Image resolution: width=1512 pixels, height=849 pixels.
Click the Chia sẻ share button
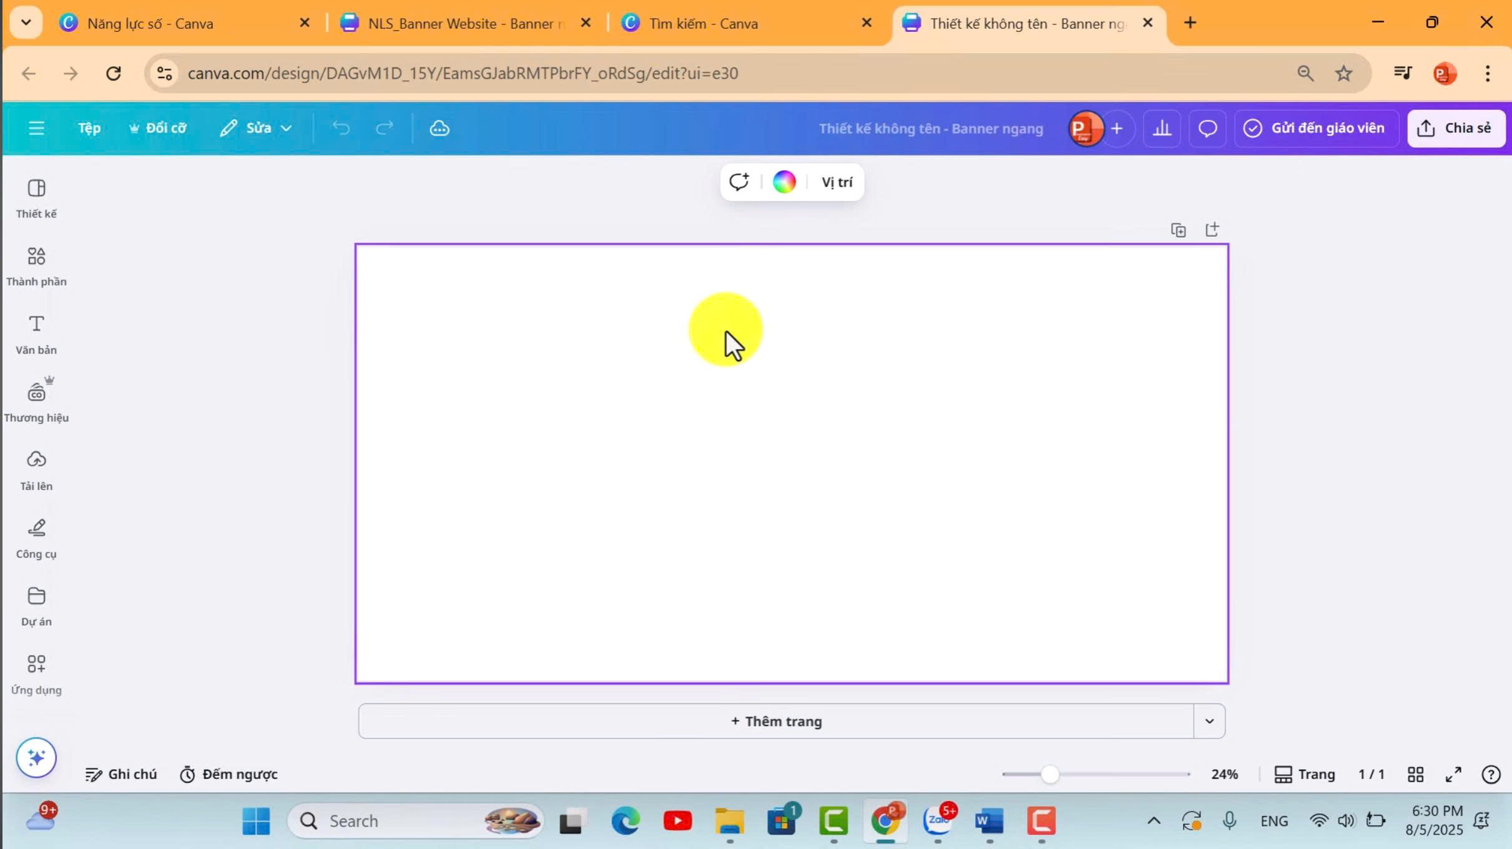pyautogui.click(x=1456, y=129)
